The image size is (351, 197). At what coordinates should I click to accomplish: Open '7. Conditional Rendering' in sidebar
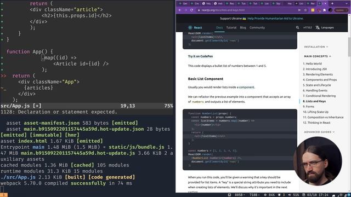(x=319, y=96)
